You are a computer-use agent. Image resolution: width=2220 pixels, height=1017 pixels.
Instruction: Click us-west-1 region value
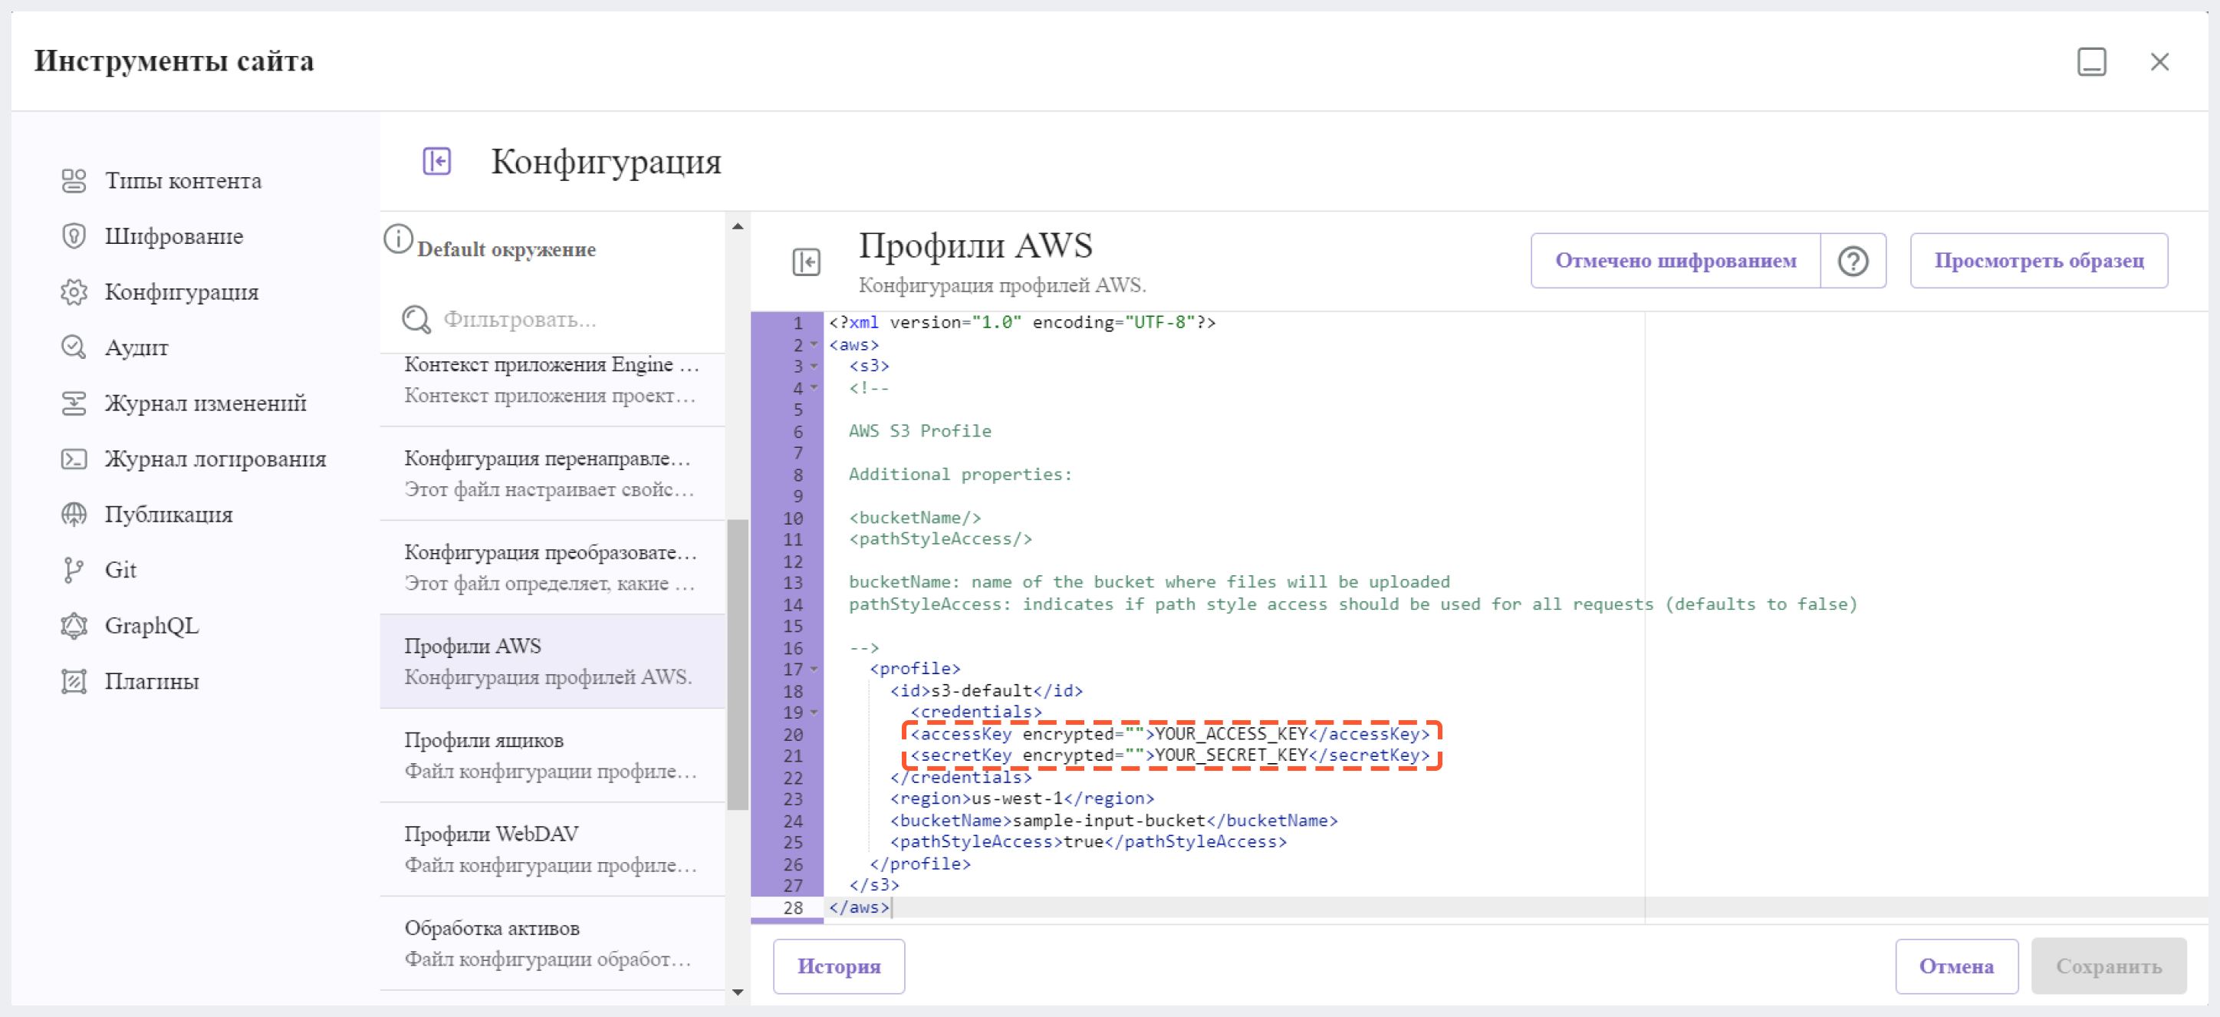pyautogui.click(x=1017, y=799)
